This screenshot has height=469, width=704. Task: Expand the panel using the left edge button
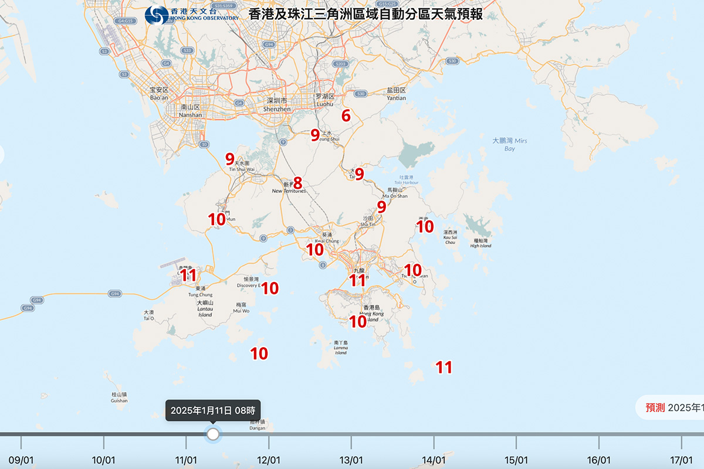2,154
